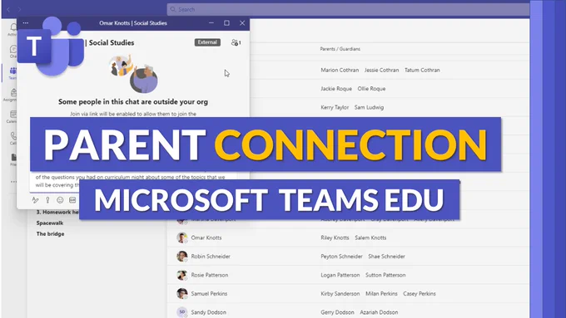Click guardian Sam Ludwig

pyautogui.click(x=369, y=107)
